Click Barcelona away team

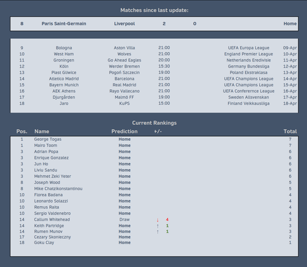[125, 79]
